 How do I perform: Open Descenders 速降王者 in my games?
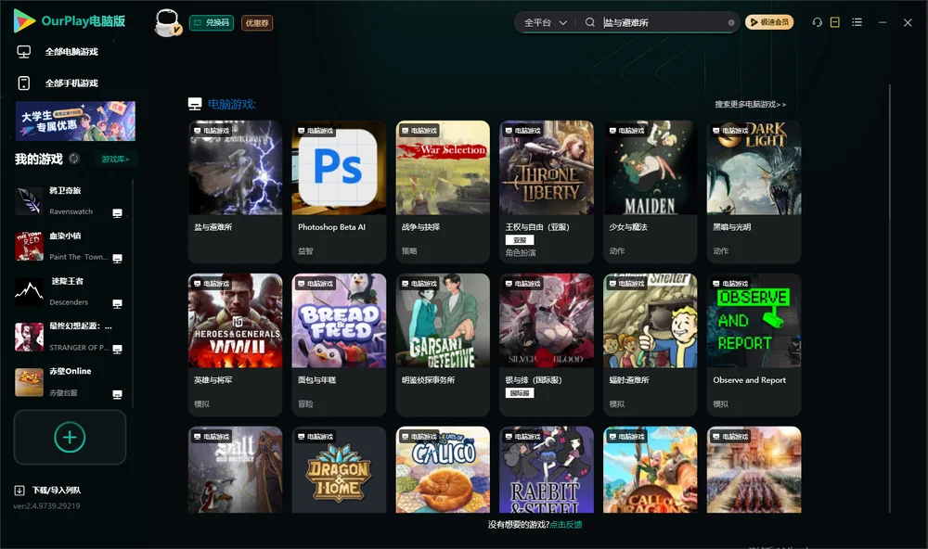click(68, 291)
